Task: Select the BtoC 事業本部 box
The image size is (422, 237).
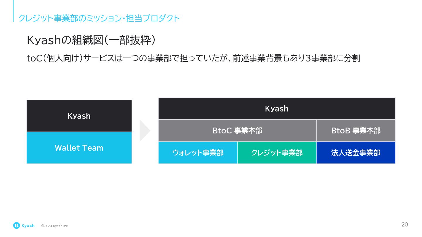Action: click(x=237, y=130)
